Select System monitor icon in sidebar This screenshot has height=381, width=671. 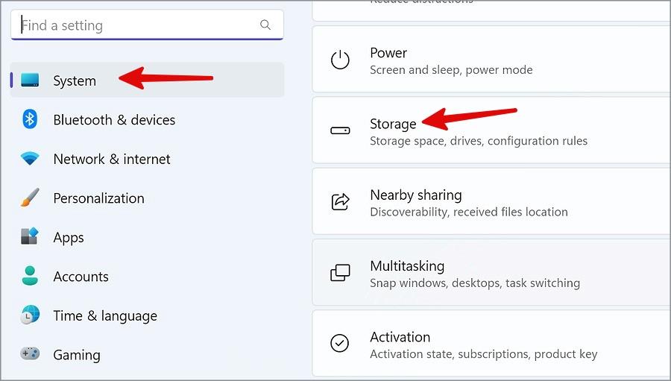click(30, 80)
